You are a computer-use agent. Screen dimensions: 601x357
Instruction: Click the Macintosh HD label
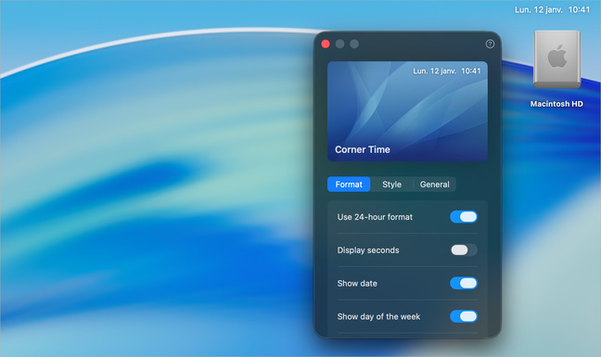pyautogui.click(x=556, y=104)
